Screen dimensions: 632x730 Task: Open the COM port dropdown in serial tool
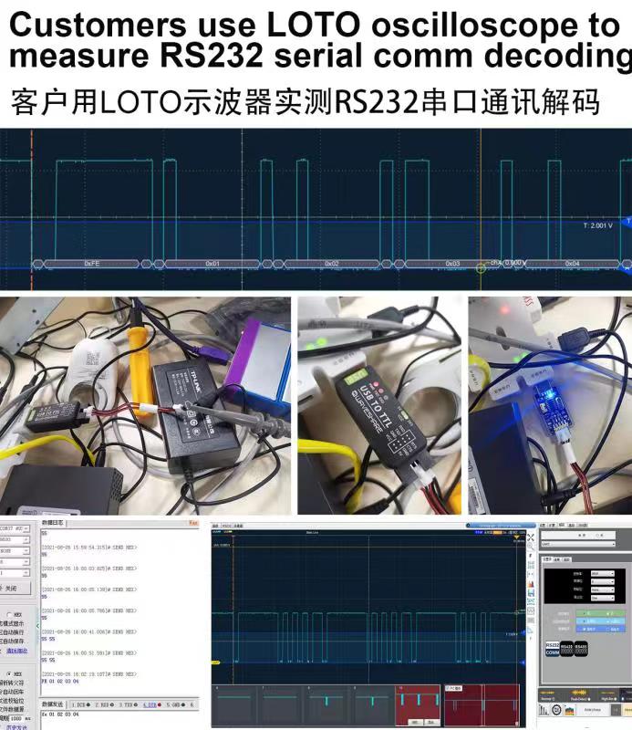click(x=15, y=529)
